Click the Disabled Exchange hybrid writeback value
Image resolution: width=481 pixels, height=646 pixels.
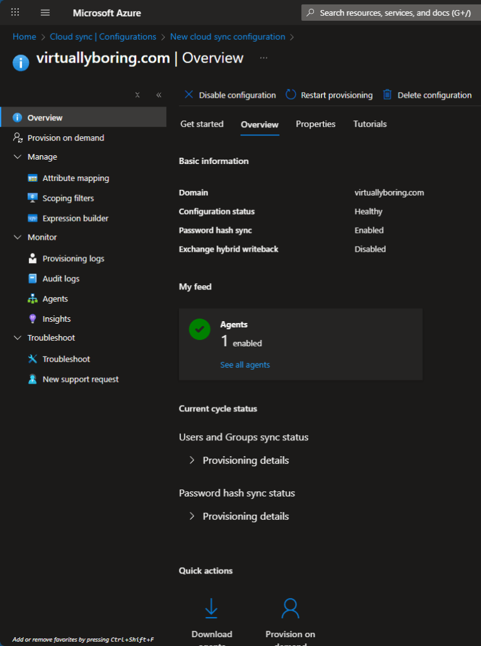(x=370, y=249)
